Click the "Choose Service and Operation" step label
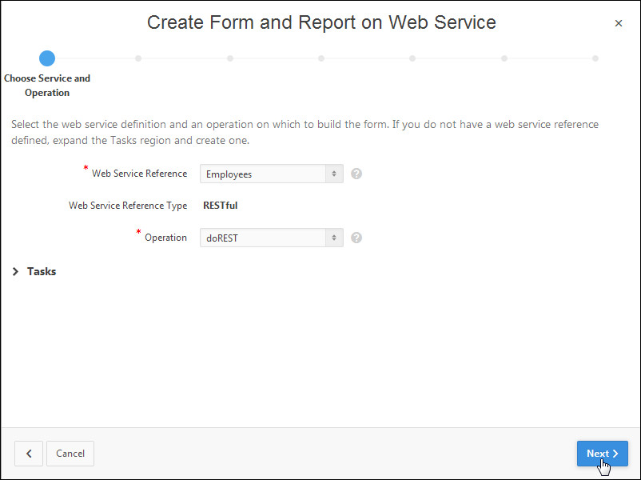Image resolution: width=641 pixels, height=480 pixels. coord(47,86)
